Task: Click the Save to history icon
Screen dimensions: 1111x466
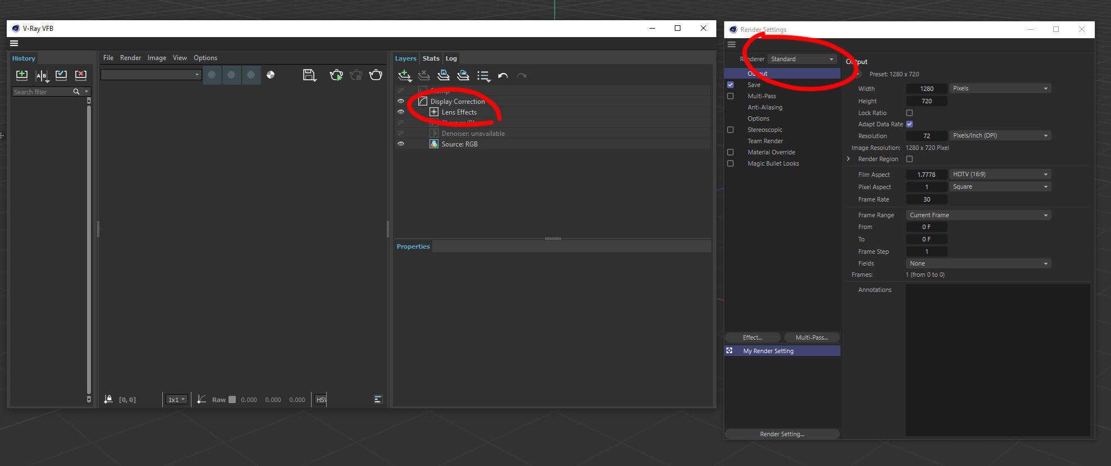Action: 22,75
